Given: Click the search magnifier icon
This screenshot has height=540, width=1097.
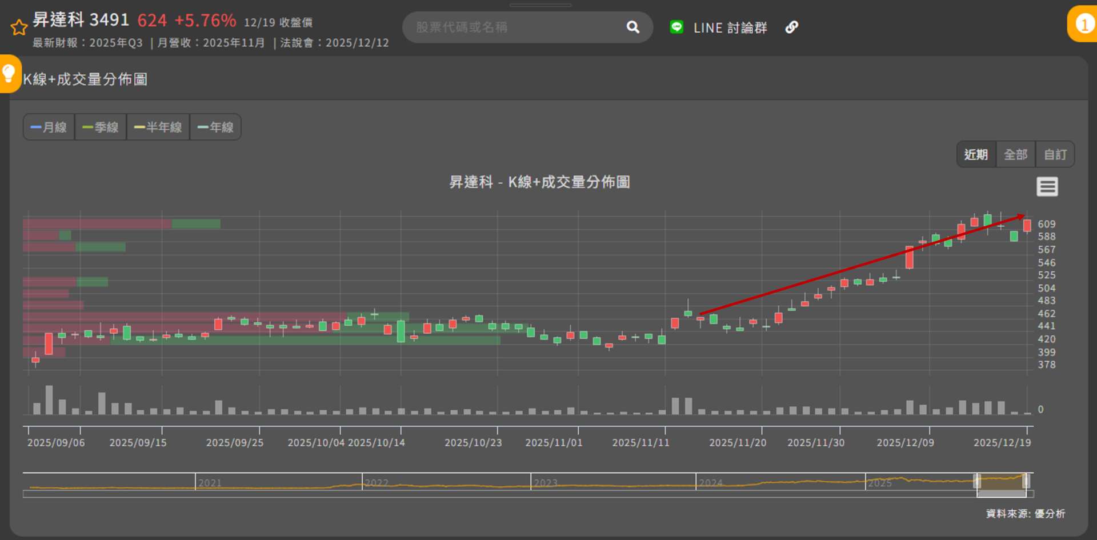Looking at the screenshot, I should [632, 27].
